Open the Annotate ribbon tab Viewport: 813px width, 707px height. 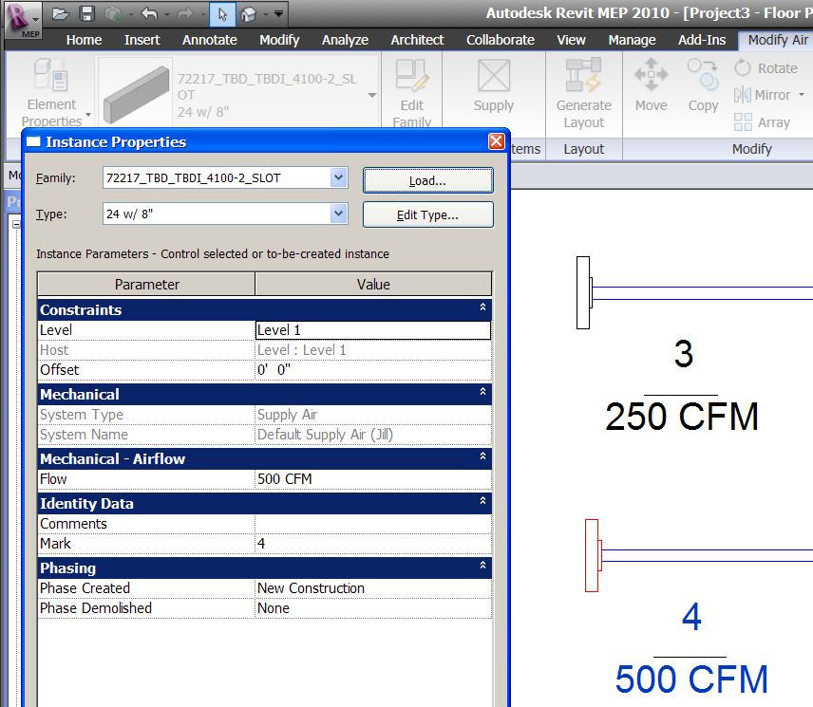click(x=210, y=40)
